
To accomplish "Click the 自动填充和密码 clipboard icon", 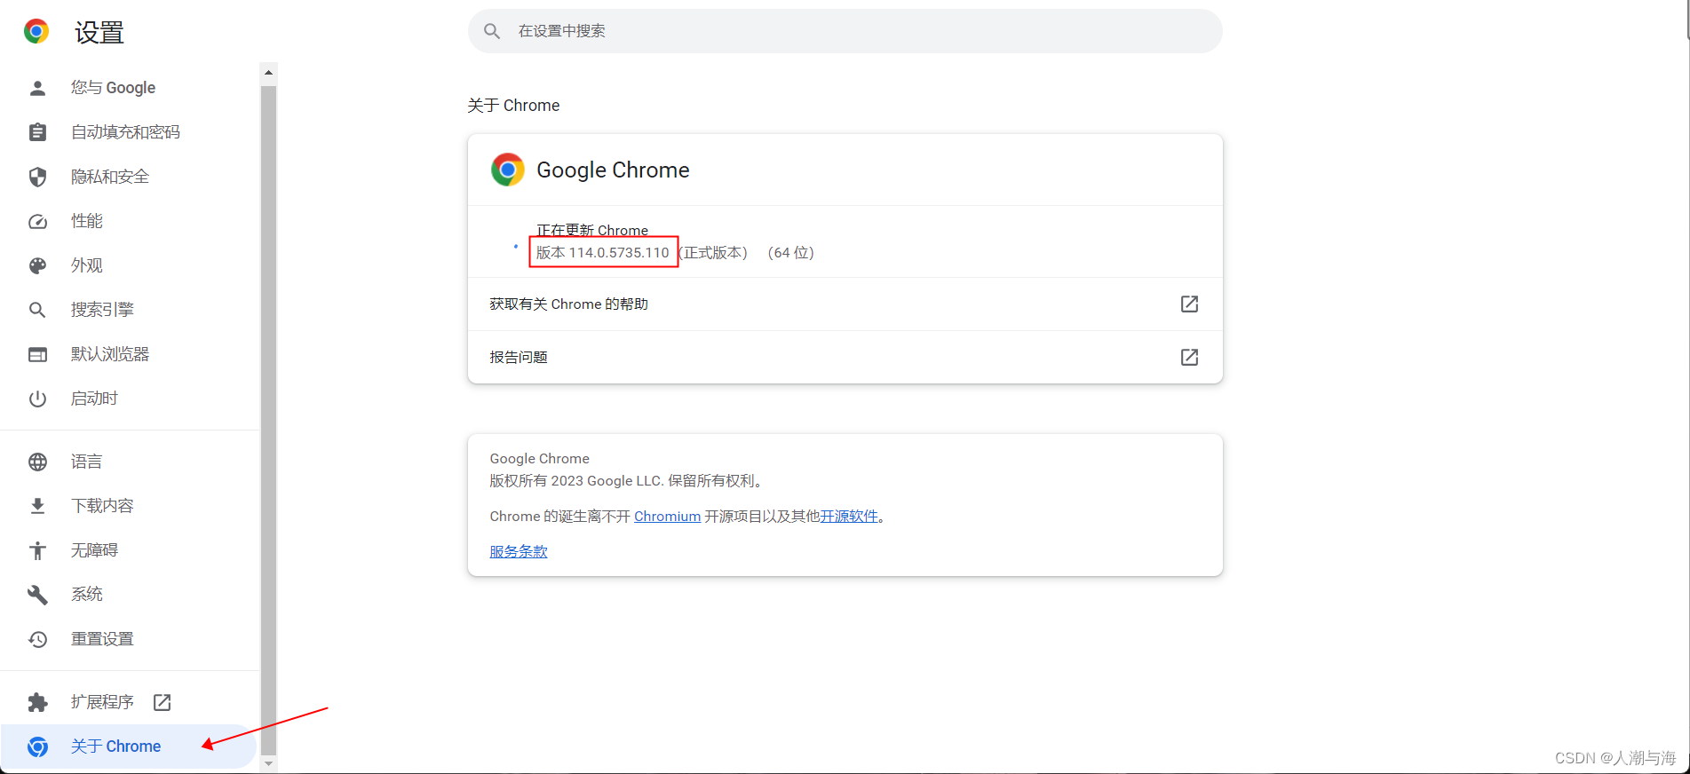I will pos(37,131).
